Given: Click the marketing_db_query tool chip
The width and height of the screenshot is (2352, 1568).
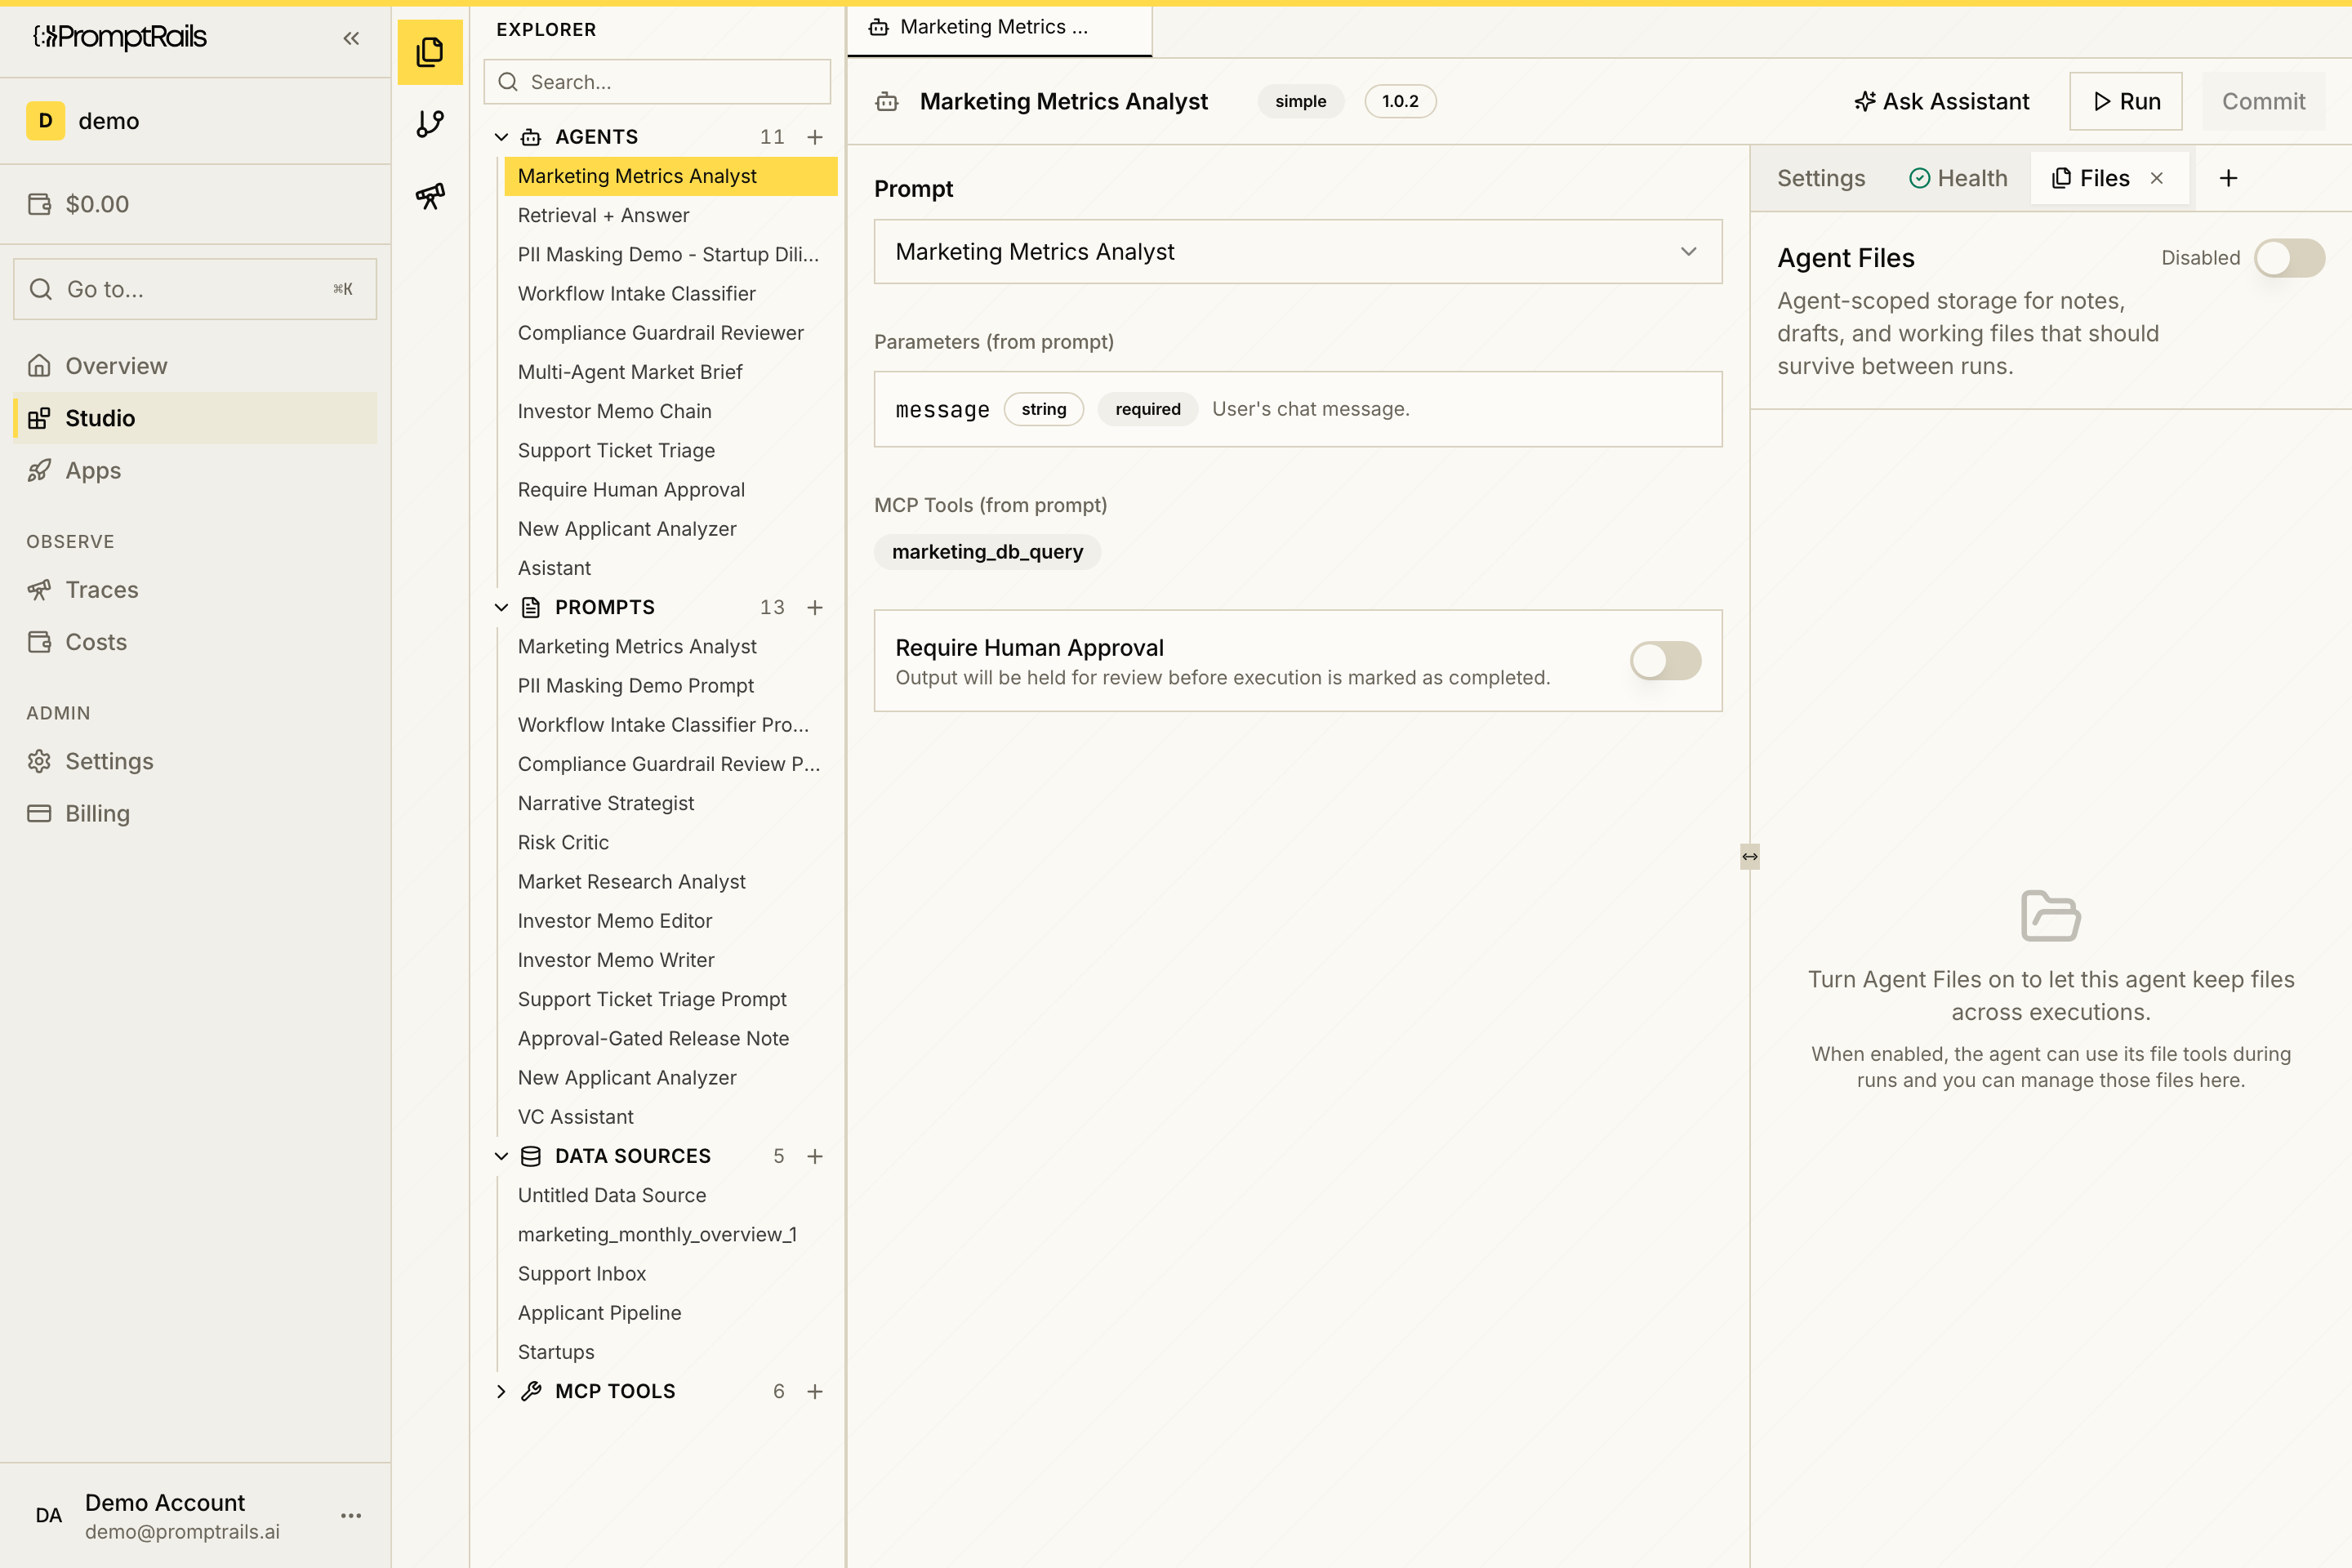Looking at the screenshot, I should pos(987,552).
